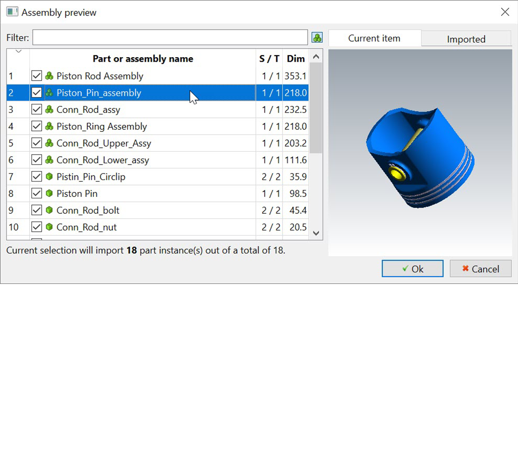Click the Assembly preview window title icon
Image resolution: width=518 pixels, height=460 pixels.
pyautogui.click(x=12, y=12)
